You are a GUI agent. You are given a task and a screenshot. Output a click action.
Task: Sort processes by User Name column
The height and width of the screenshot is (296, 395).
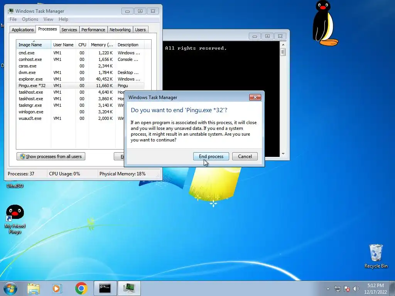(64, 45)
